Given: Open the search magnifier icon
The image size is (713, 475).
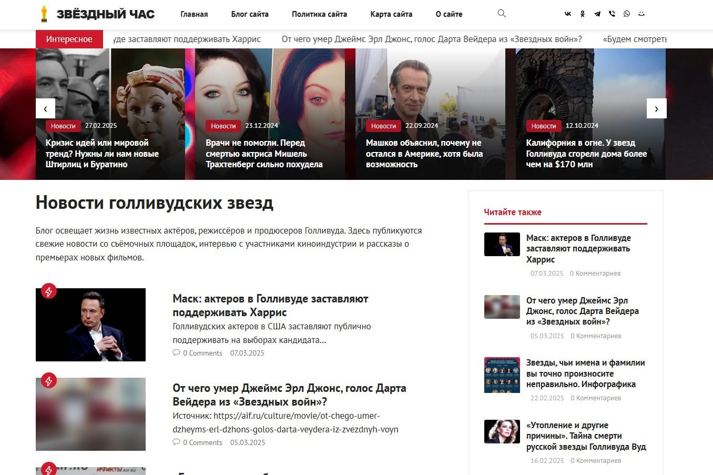Looking at the screenshot, I should pos(502,14).
